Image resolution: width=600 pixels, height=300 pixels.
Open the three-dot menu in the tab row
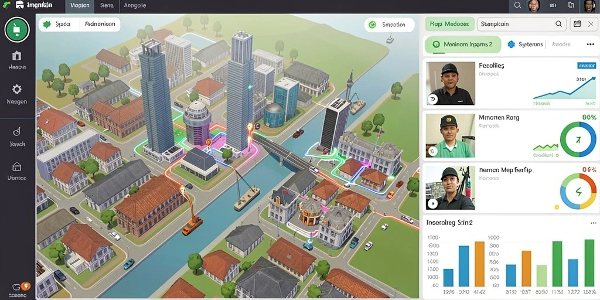point(590,45)
